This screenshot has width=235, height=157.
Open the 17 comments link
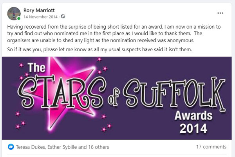[x=211, y=147]
